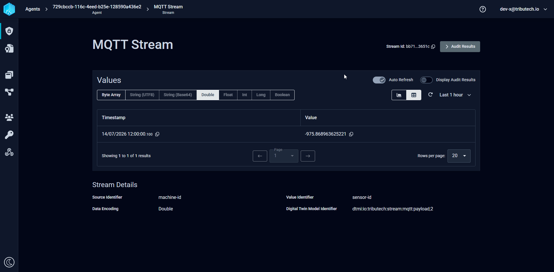Click the MQTT Stream breadcrumb
The height and width of the screenshot is (272, 554).
coord(168,9)
